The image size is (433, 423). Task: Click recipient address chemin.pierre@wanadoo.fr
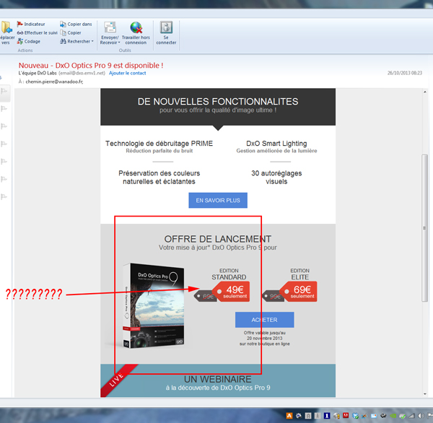(54, 82)
